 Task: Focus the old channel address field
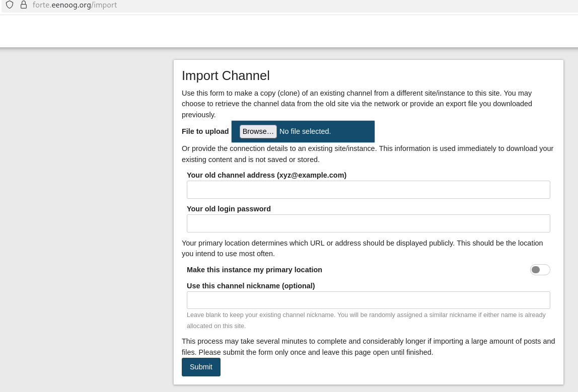[x=368, y=190]
